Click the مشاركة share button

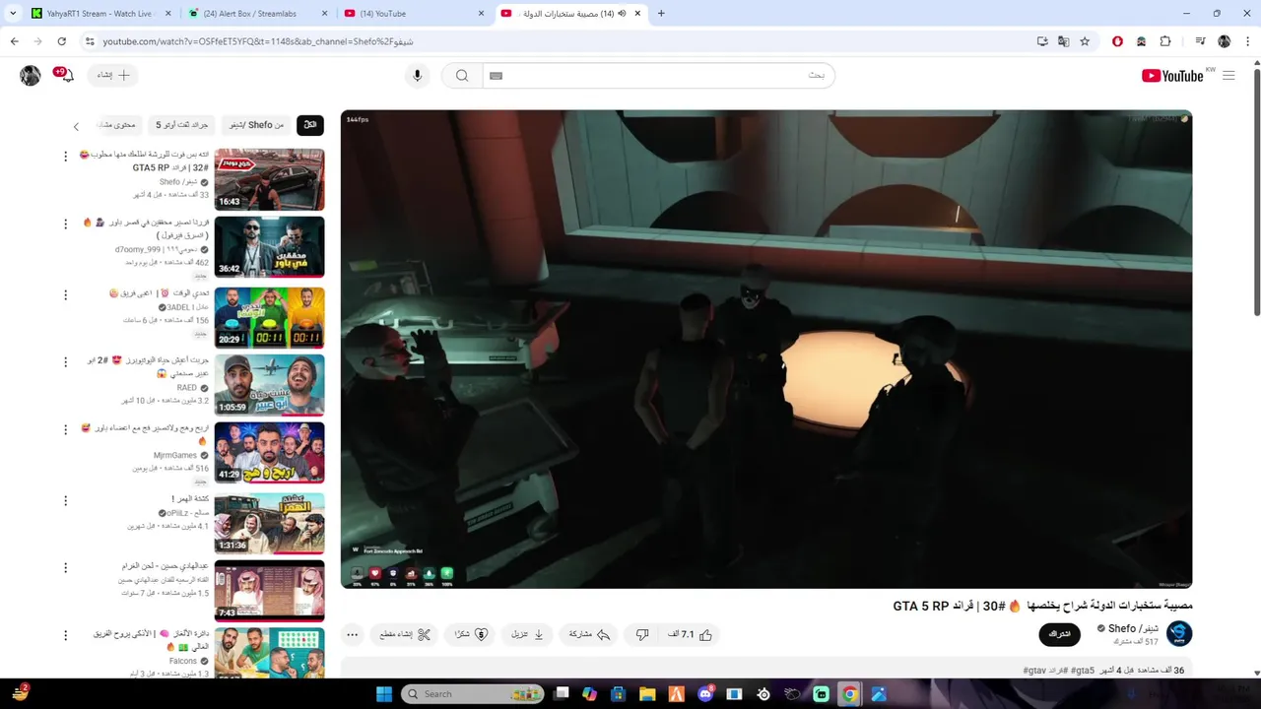589,635
